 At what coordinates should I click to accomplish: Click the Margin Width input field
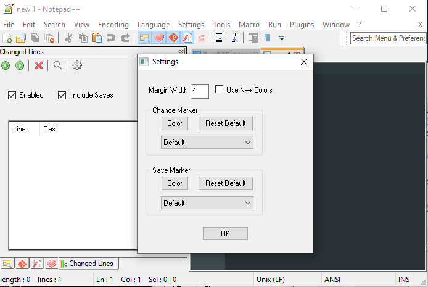click(200, 91)
